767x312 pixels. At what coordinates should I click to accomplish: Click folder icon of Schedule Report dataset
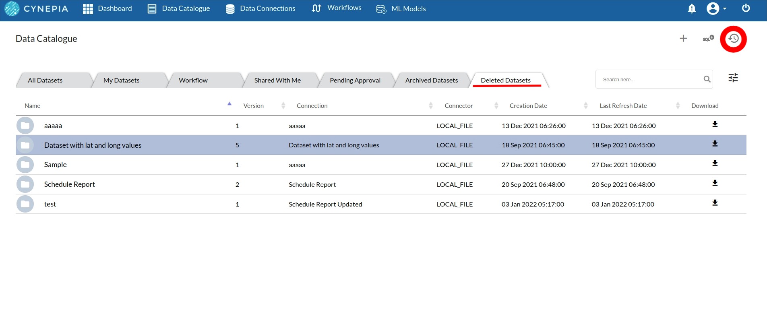(25, 184)
